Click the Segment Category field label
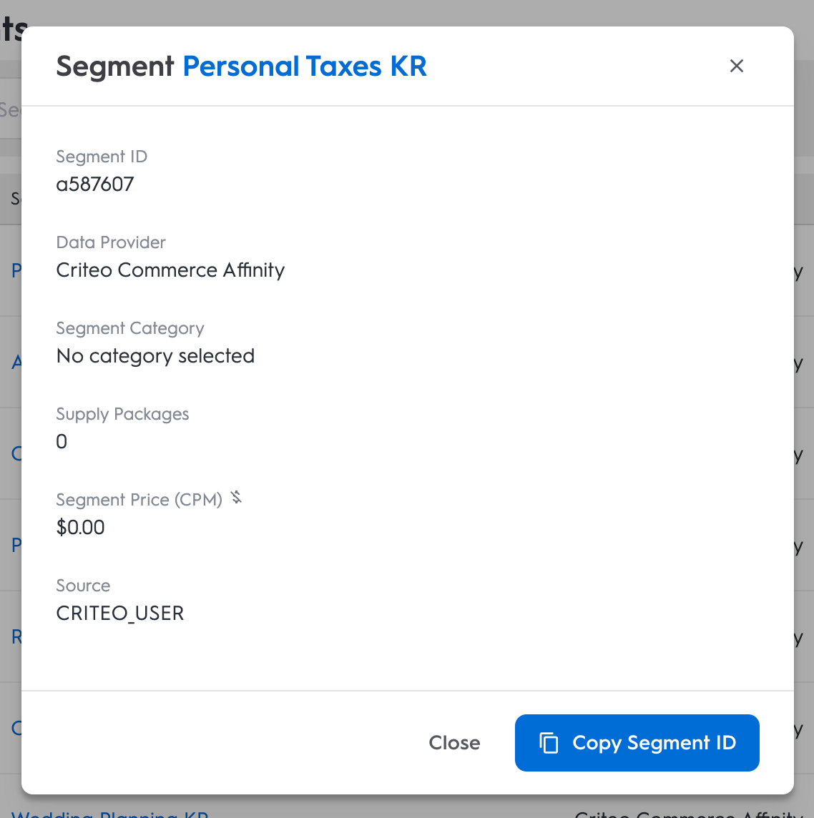This screenshot has height=818, width=814. (130, 328)
